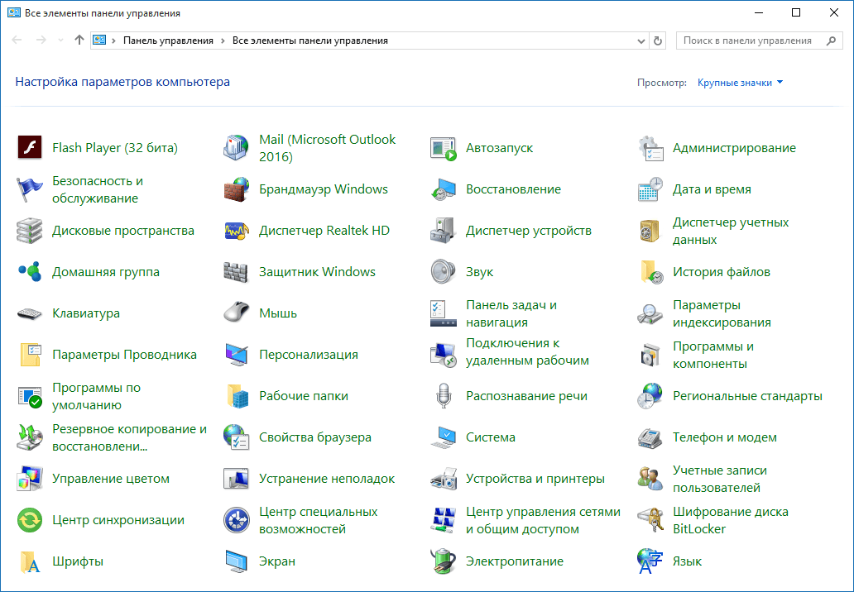
Task: Click the Панель управления breadcrumb item
Action: [x=168, y=41]
